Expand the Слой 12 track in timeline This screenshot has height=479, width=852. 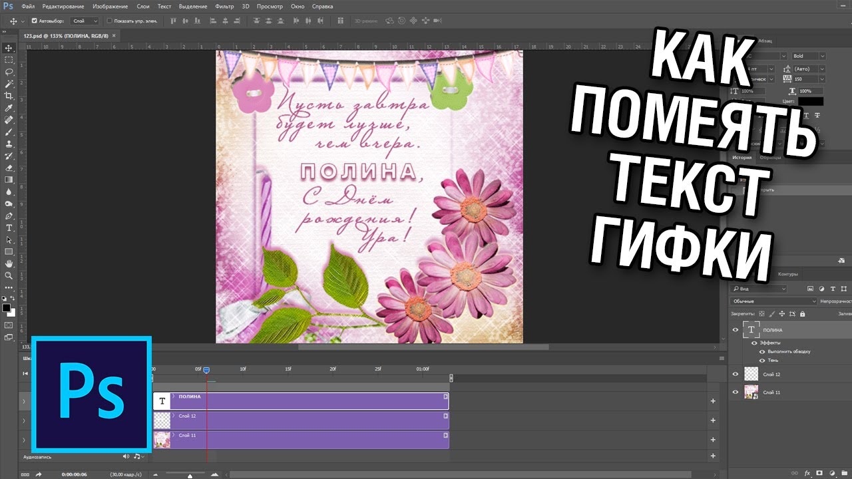(23, 420)
